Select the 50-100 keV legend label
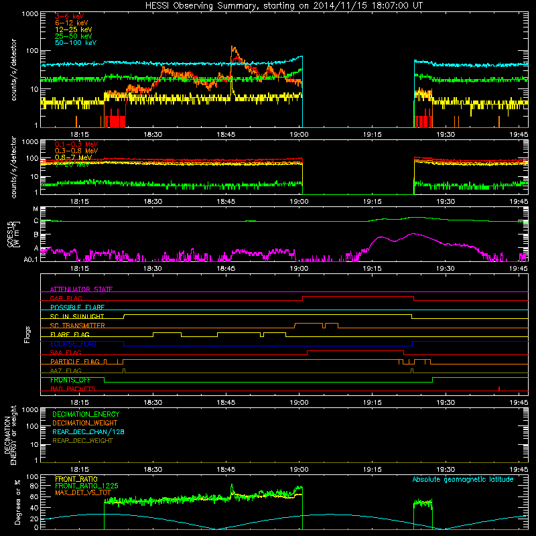Image resolution: width=536 pixels, height=536 pixels. [76, 43]
